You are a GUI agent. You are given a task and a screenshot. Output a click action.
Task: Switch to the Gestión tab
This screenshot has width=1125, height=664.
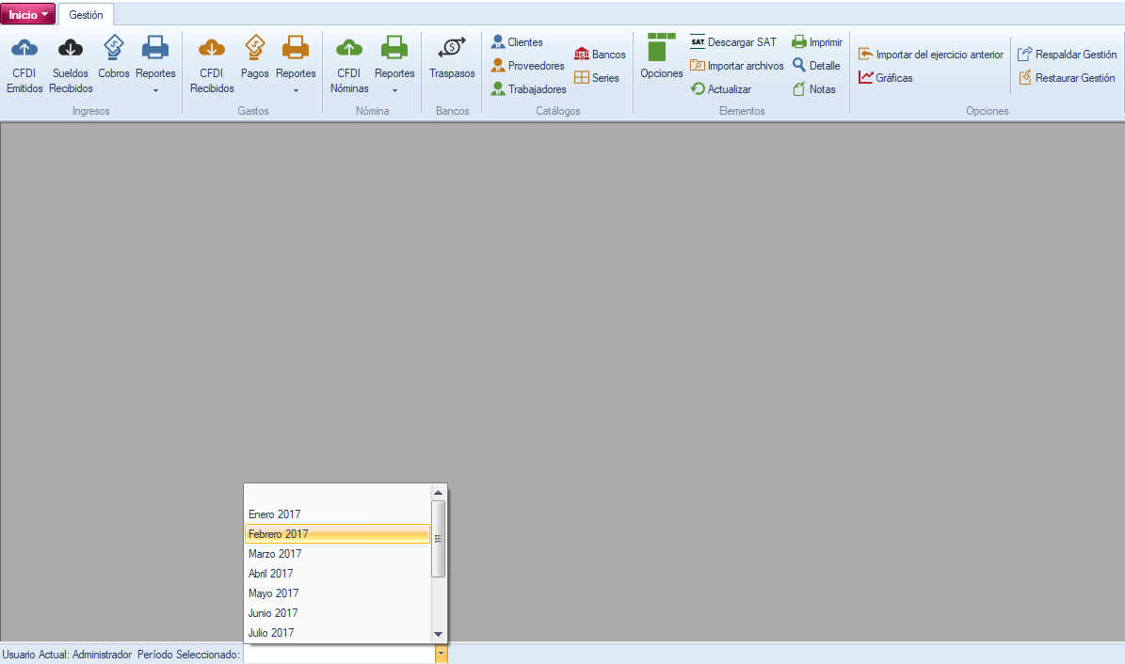coord(86,15)
